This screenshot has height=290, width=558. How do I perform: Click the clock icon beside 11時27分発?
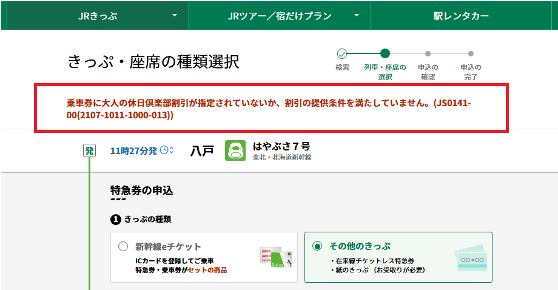(164, 150)
